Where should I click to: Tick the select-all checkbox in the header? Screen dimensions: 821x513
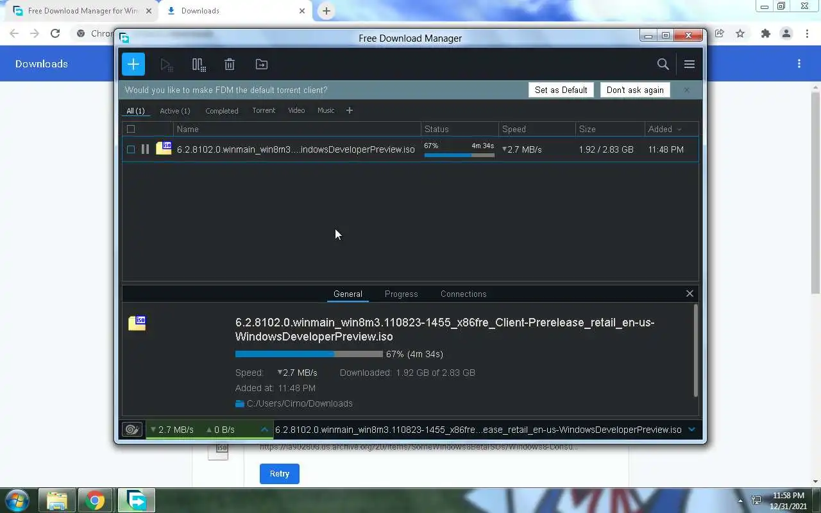[x=131, y=129]
